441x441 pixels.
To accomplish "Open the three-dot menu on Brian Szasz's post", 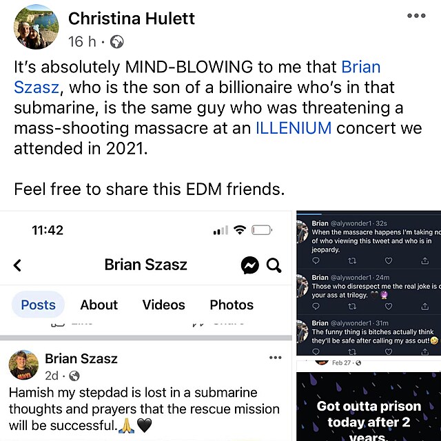I will [276, 358].
